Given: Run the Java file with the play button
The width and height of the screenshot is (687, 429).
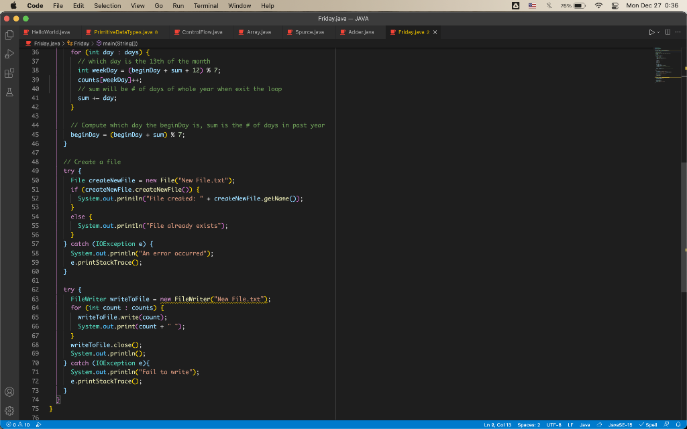Looking at the screenshot, I should pyautogui.click(x=650, y=31).
